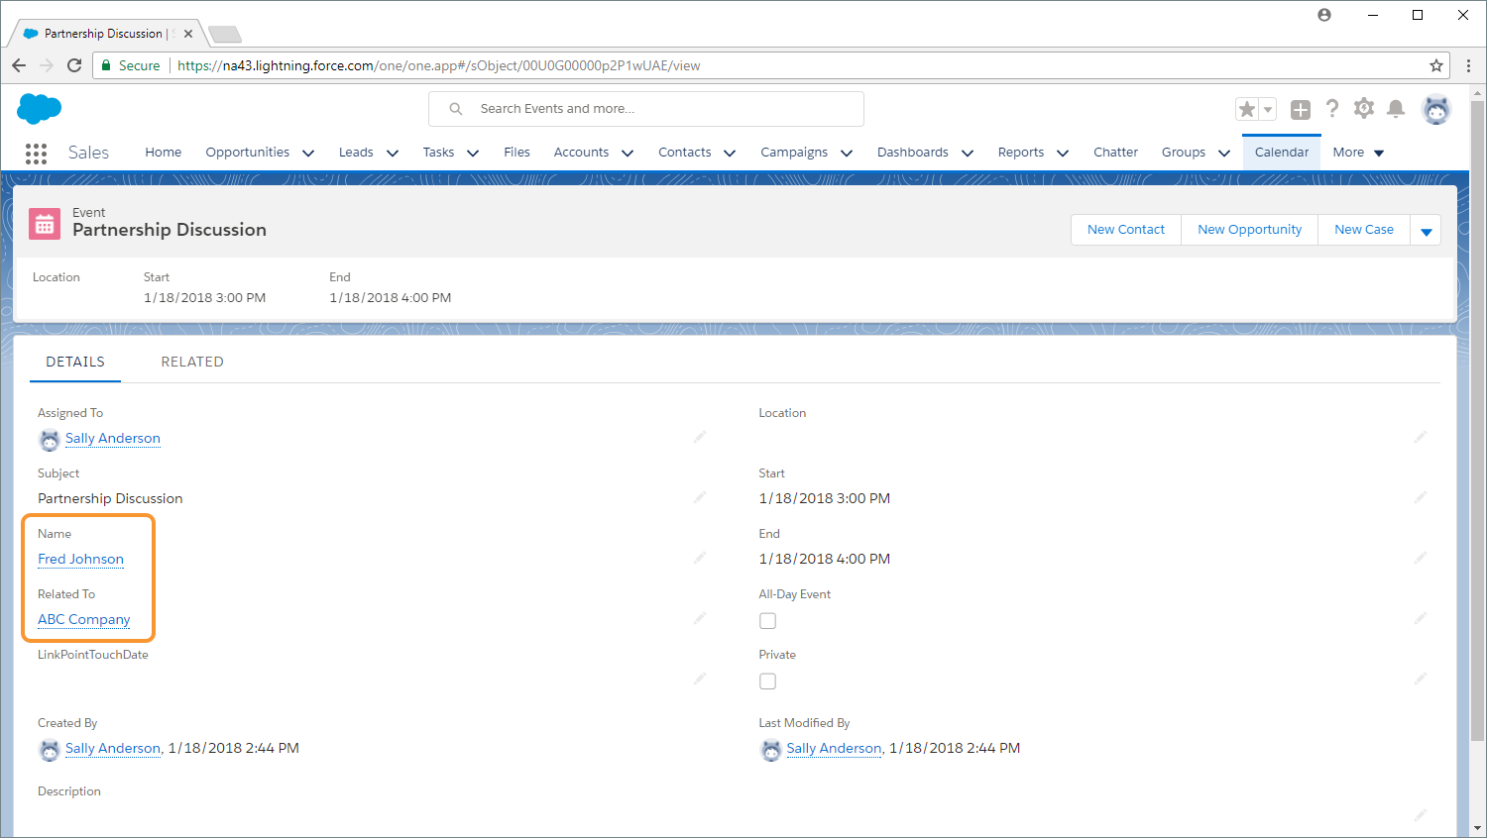Toggle the All-Day Event checkbox
The width and height of the screenshot is (1487, 838).
point(767,621)
